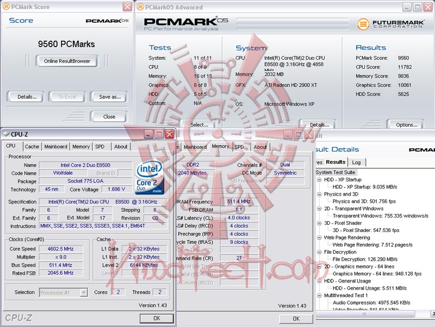Click the Intel Core 2 Duo logo
This screenshot has width=435, height=327.
point(150,178)
